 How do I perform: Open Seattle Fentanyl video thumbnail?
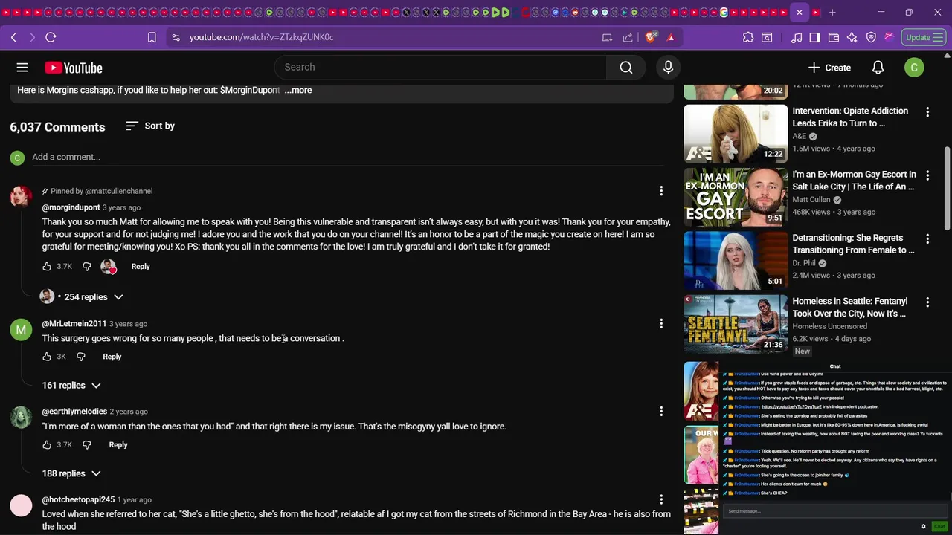click(736, 324)
